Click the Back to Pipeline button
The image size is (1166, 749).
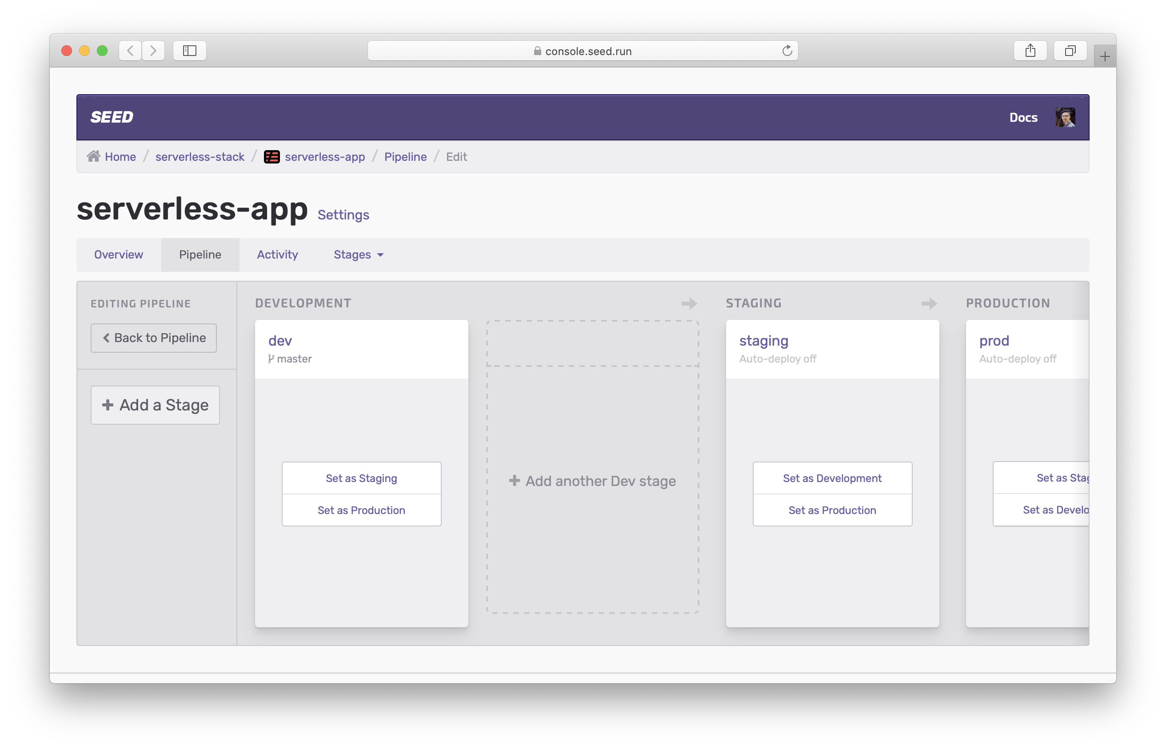click(x=154, y=338)
